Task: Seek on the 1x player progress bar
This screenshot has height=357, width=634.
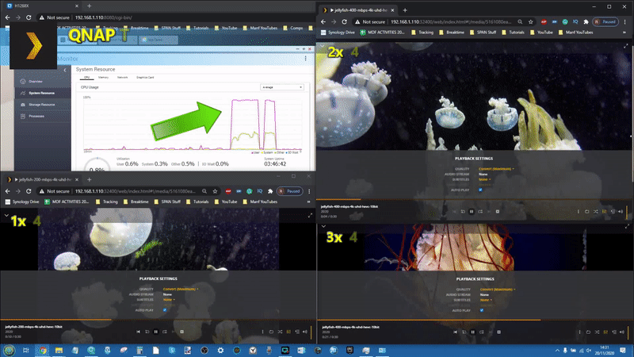Action: pos(158,320)
